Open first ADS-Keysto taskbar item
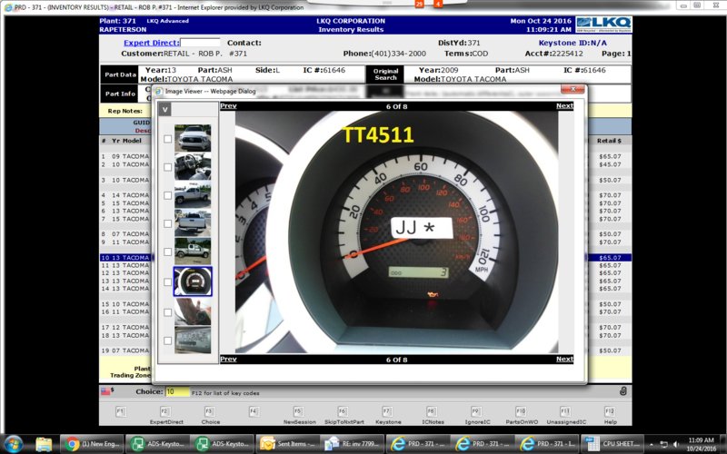The width and height of the screenshot is (727, 454). tap(157, 444)
